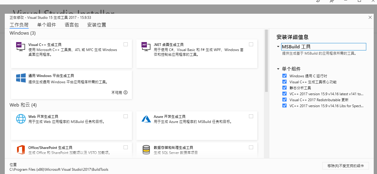Uncheck Visual C++ 生成工具核心功能 component
Viewport: 377px width, 174px height.
point(284,82)
